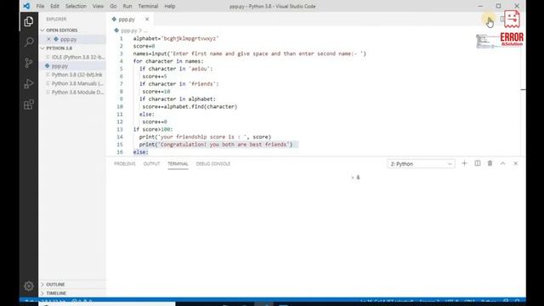Screen dimensions: 544x306
Task: Close the ppp.py editor tab
Action: click(147, 20)
